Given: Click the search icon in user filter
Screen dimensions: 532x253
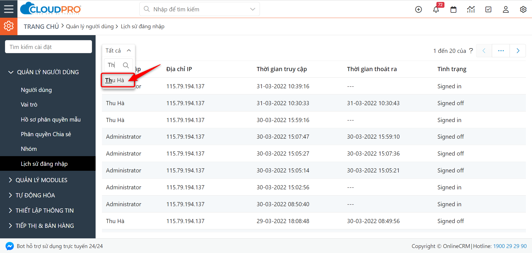Looking at the screenshot, I should pos(126,65).
